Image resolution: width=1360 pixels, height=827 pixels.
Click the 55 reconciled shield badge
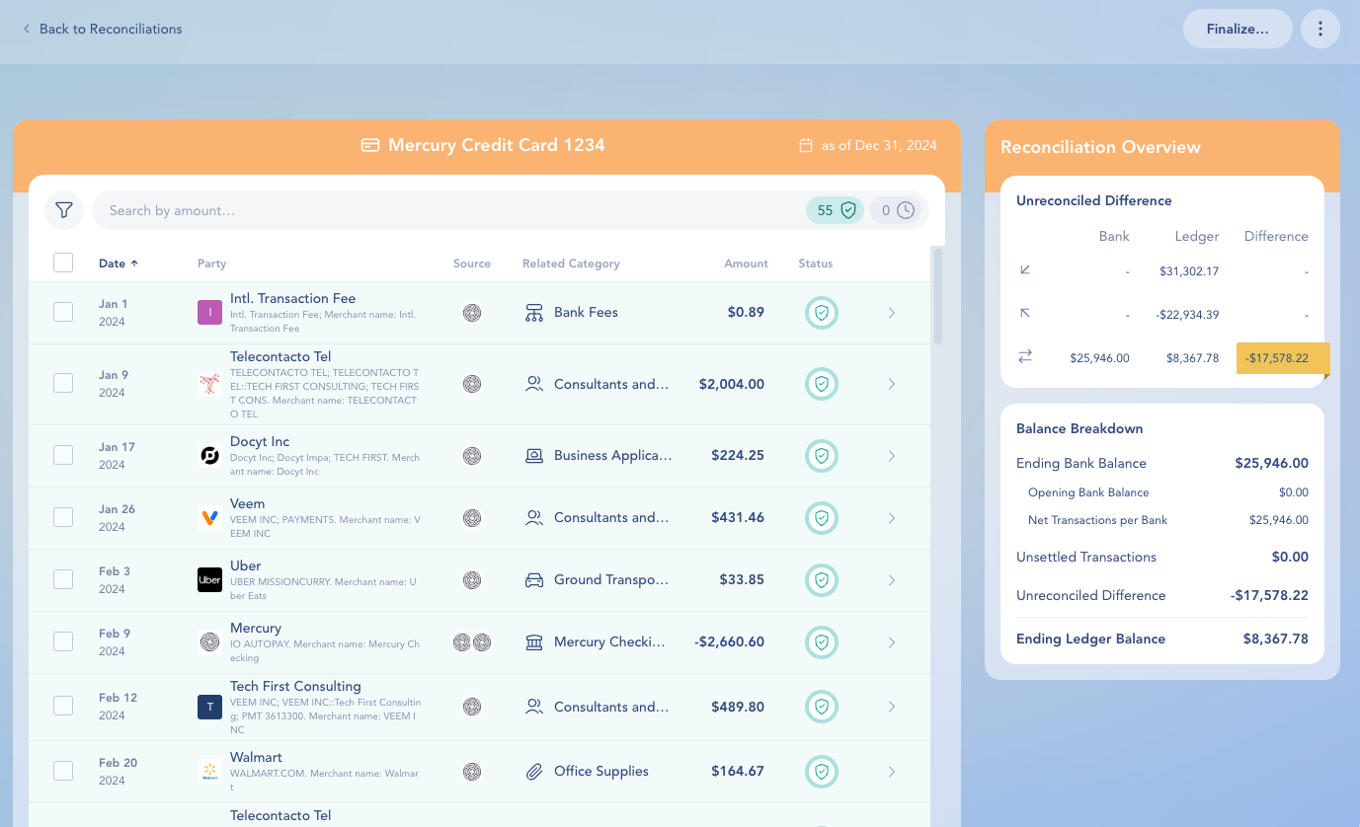(836, 210)
